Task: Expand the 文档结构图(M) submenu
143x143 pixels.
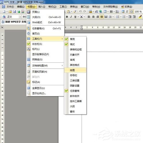Action: point(45,65)
